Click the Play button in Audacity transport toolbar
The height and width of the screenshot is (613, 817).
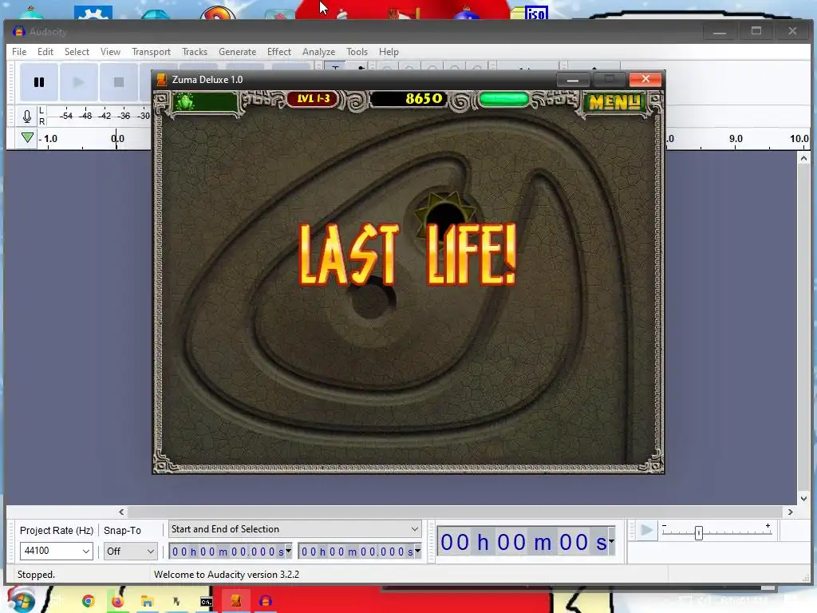click(78, 82)
